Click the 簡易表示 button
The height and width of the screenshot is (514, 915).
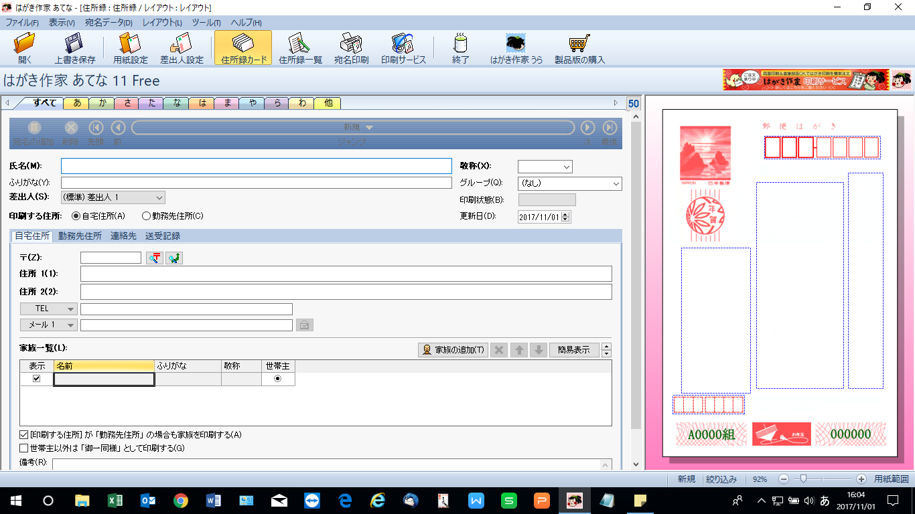click(574, 350)
